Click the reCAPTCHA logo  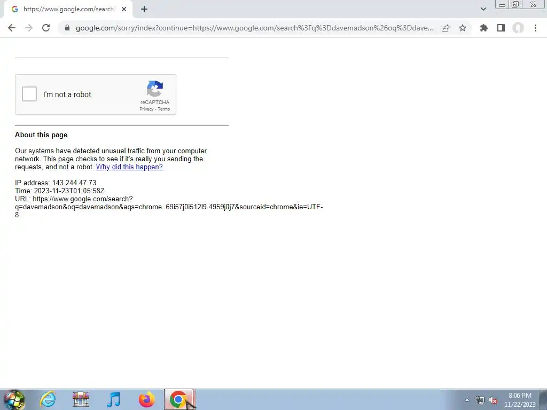click(155, 89)
